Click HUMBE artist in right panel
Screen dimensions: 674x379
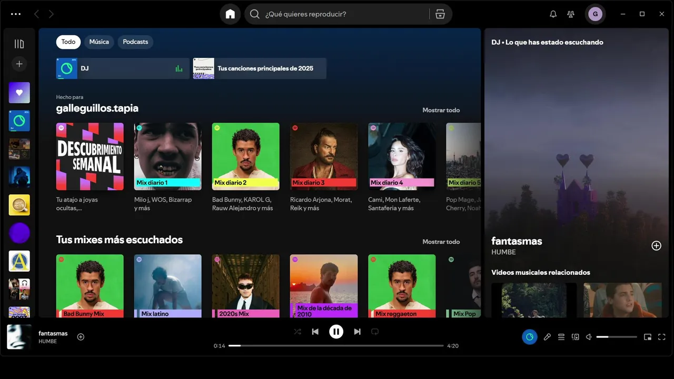(x=503, y=252)
